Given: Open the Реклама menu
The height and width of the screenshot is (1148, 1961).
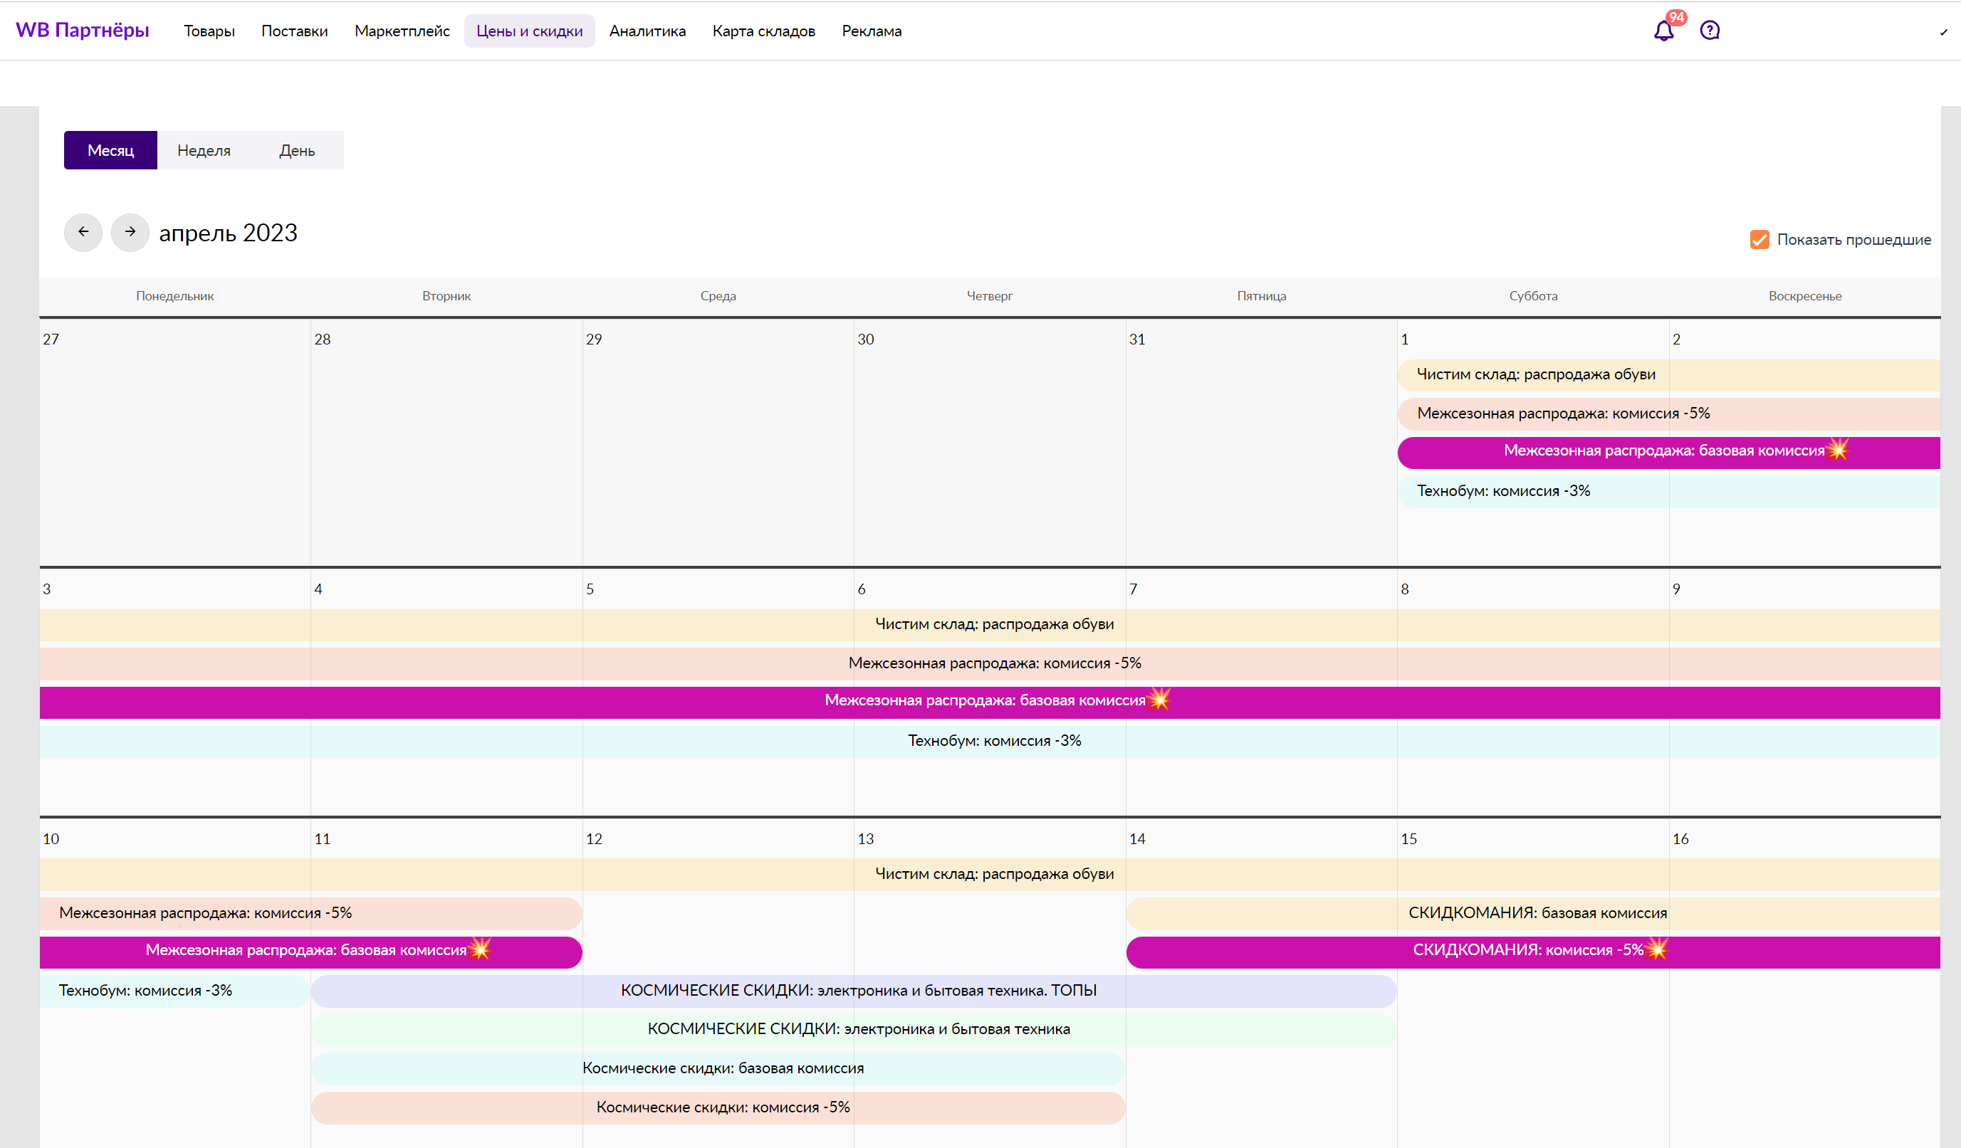Looking at the screenshot, I should point(872,31).
